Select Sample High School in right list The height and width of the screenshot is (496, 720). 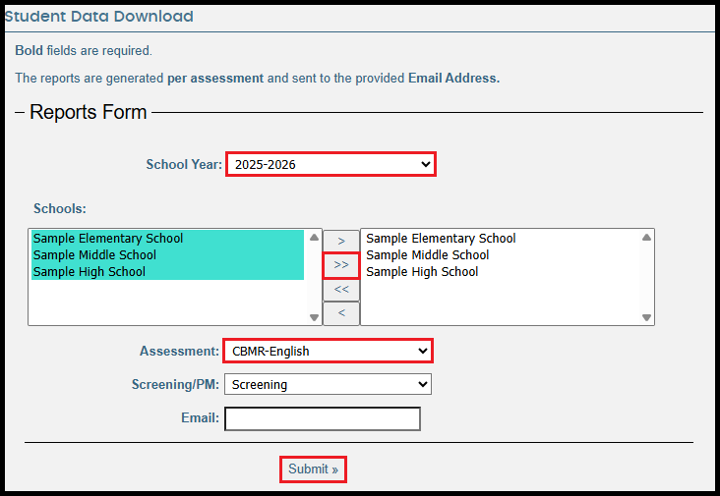pos(422,272)
